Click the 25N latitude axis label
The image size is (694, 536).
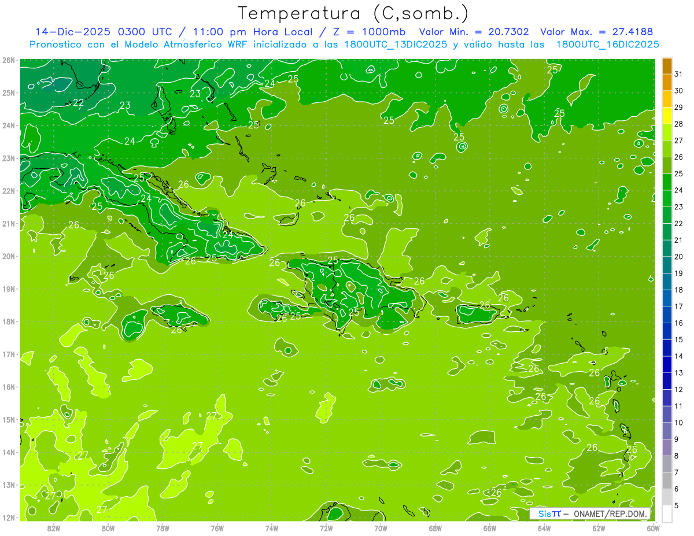tap(8, 93)
